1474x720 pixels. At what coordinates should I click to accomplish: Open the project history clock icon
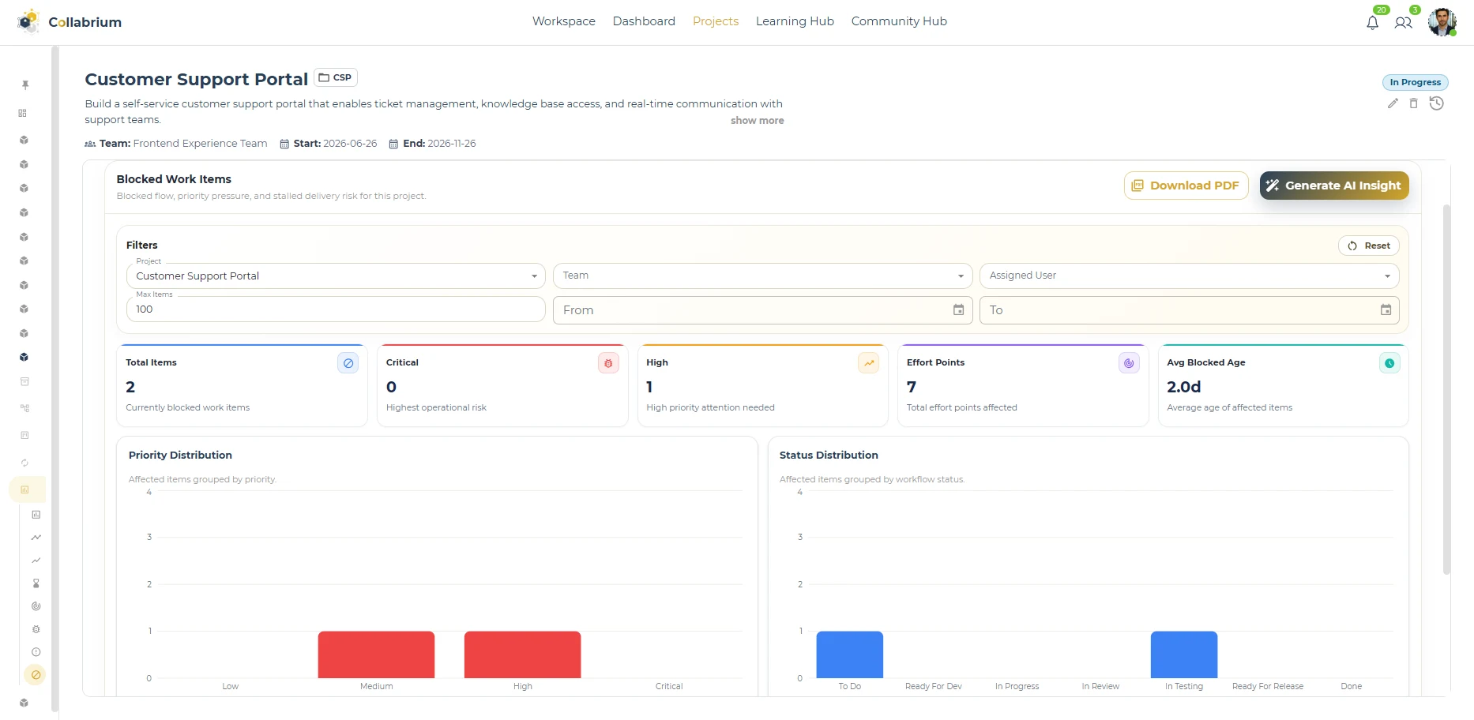(1437, 103)
